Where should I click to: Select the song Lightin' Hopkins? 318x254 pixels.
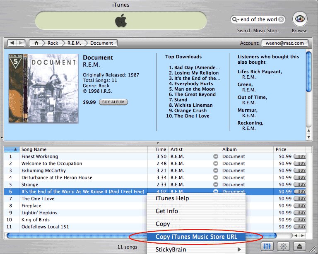coord(39,213)
